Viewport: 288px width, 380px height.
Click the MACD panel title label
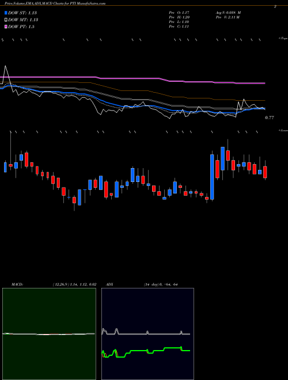pyautogui.click(x=17, y=284)
